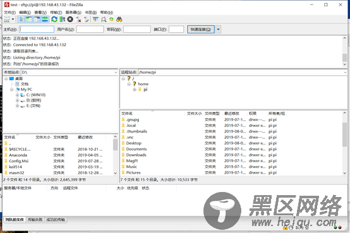Select the remote .gnupg folder
Viewport: 350px width, 233px height.
133,119
